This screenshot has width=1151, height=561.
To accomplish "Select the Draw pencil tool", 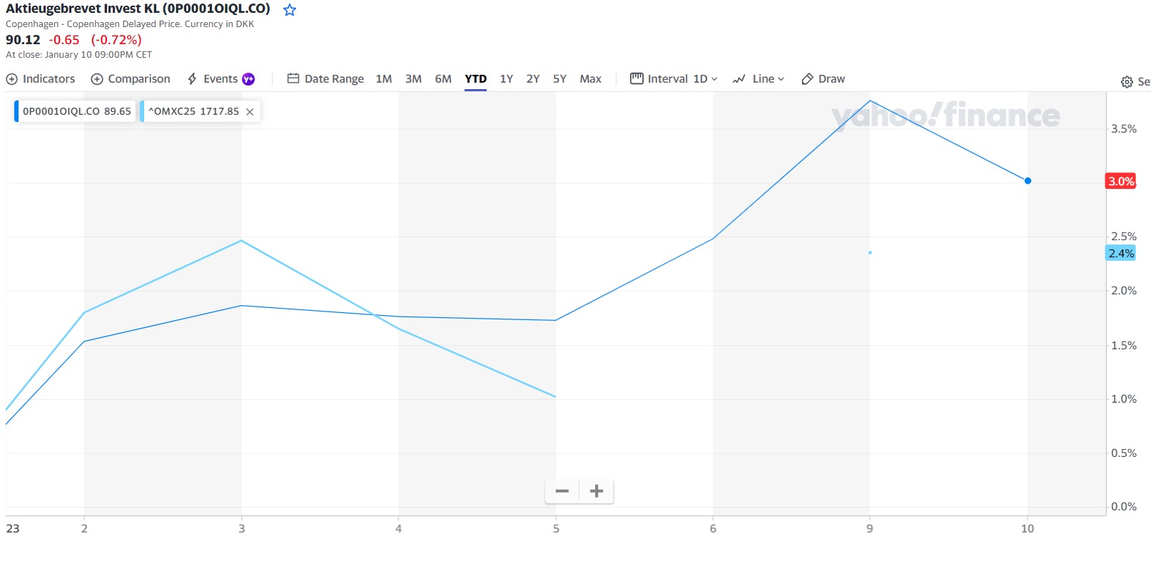I will click(x=823, y=79).
